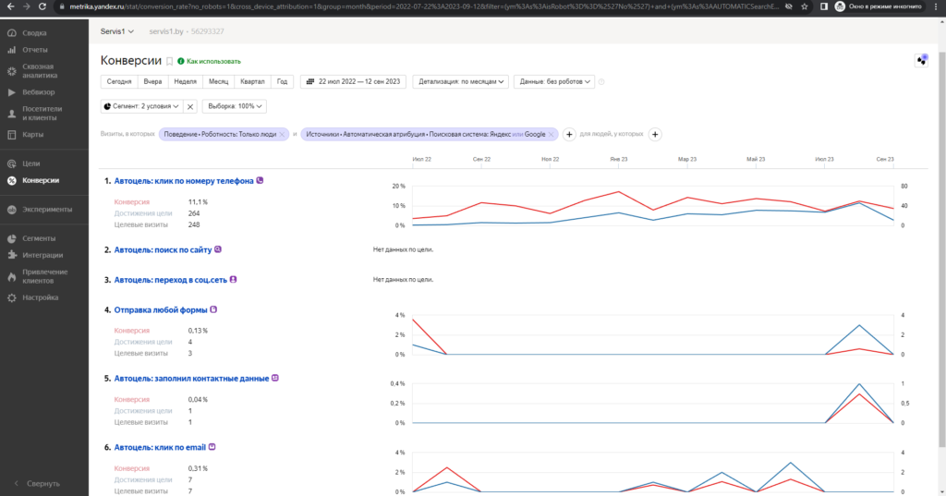Remove the Поисковая система filter chip
This screenshot has width=946, height=496.
coord(551,135)
